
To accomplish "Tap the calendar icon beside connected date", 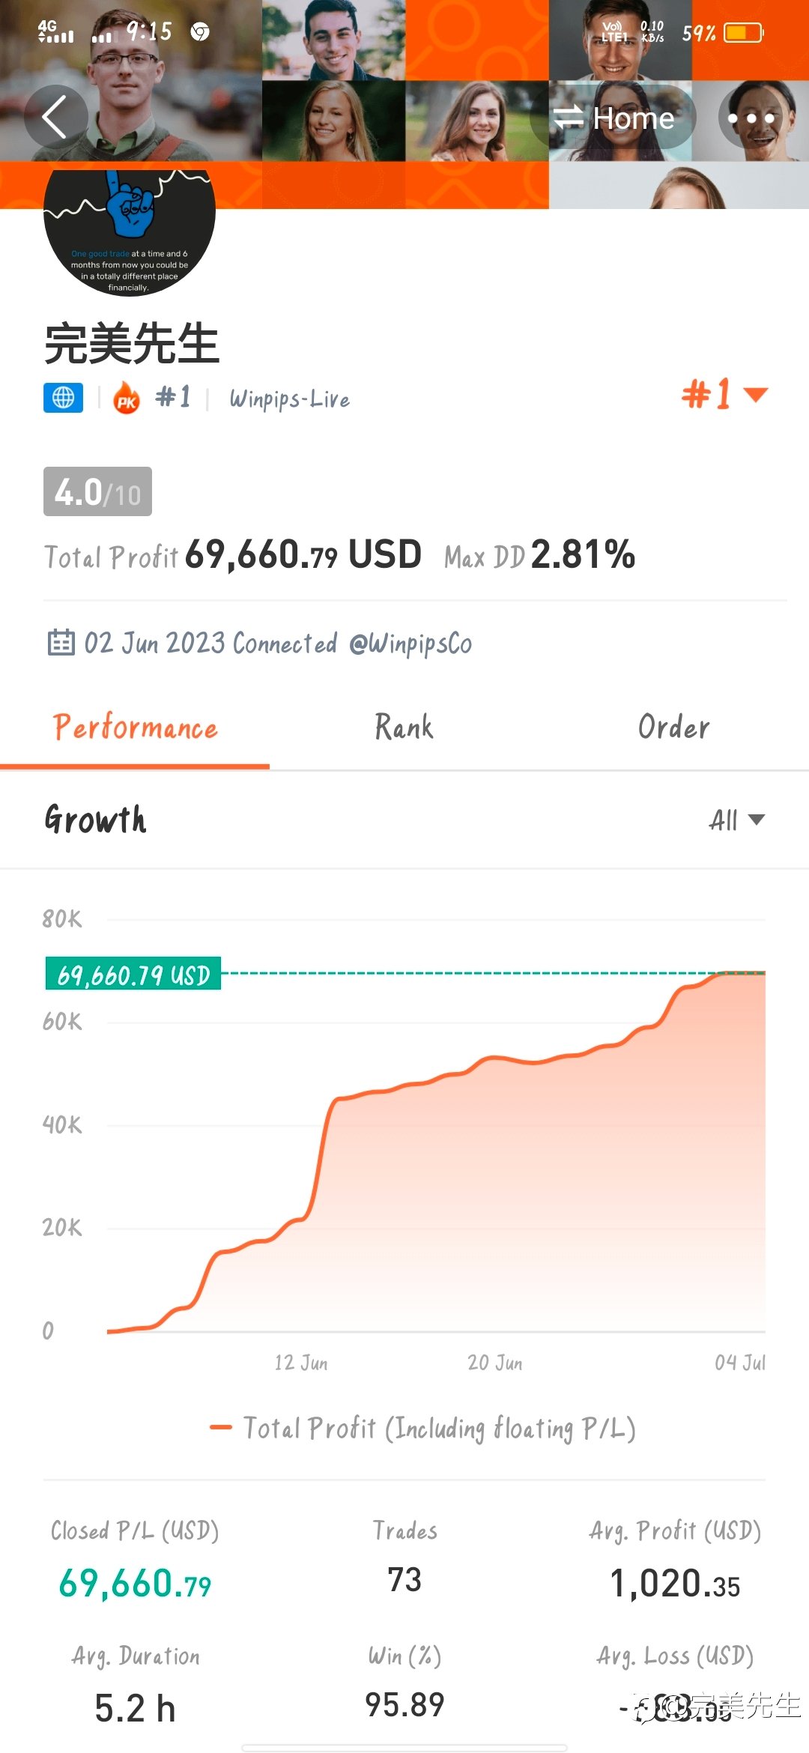I will (x=61, y=643).
